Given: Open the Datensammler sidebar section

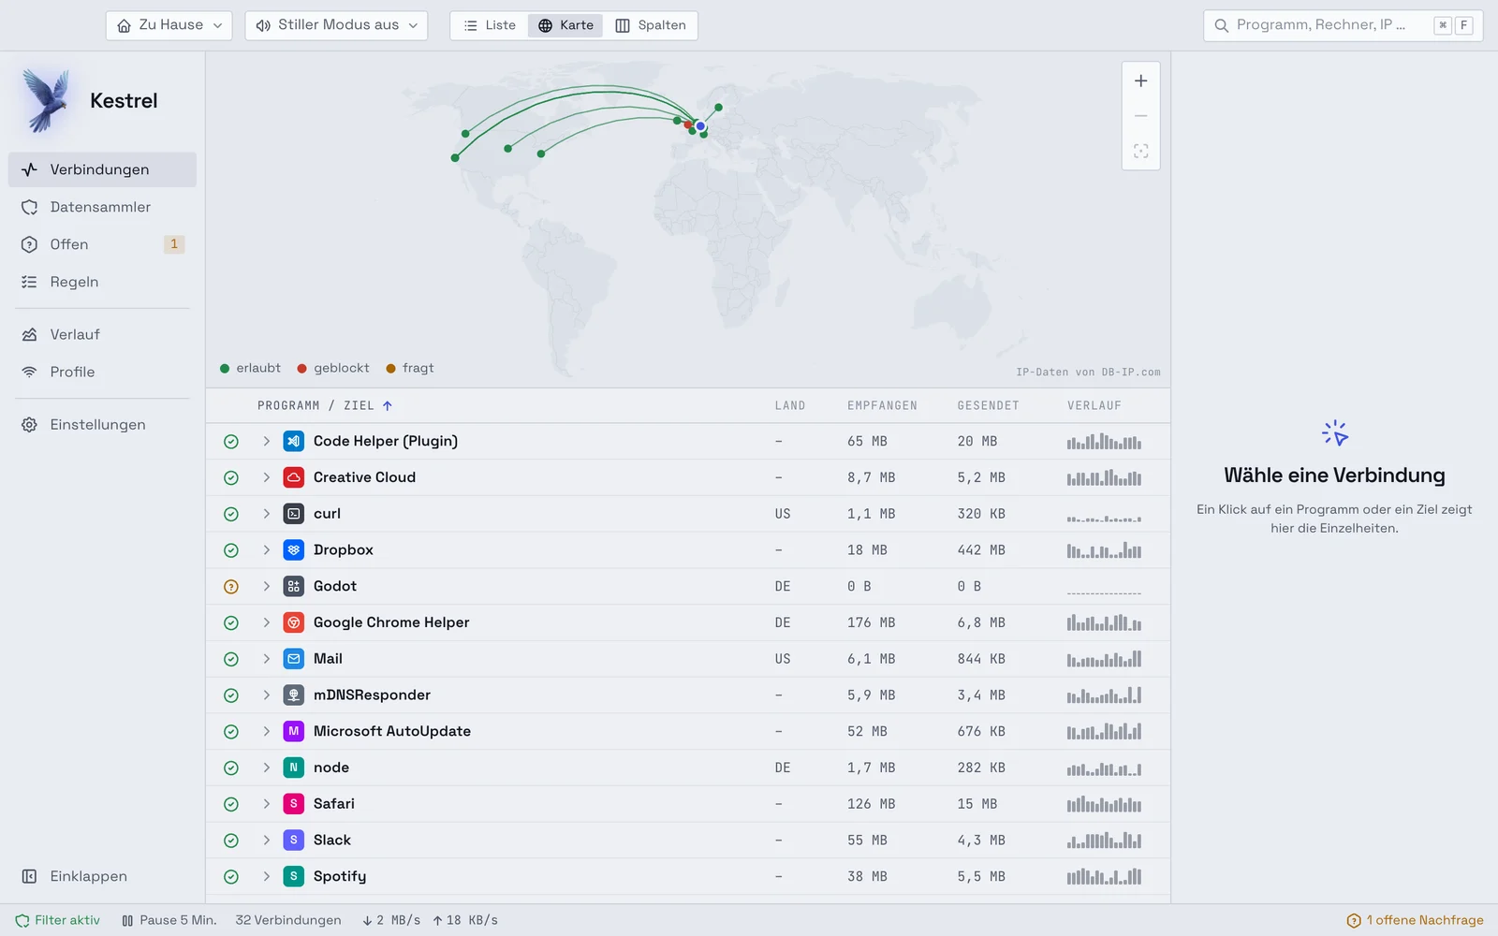Looking at the screenshot, I should (x=102, y=207).
